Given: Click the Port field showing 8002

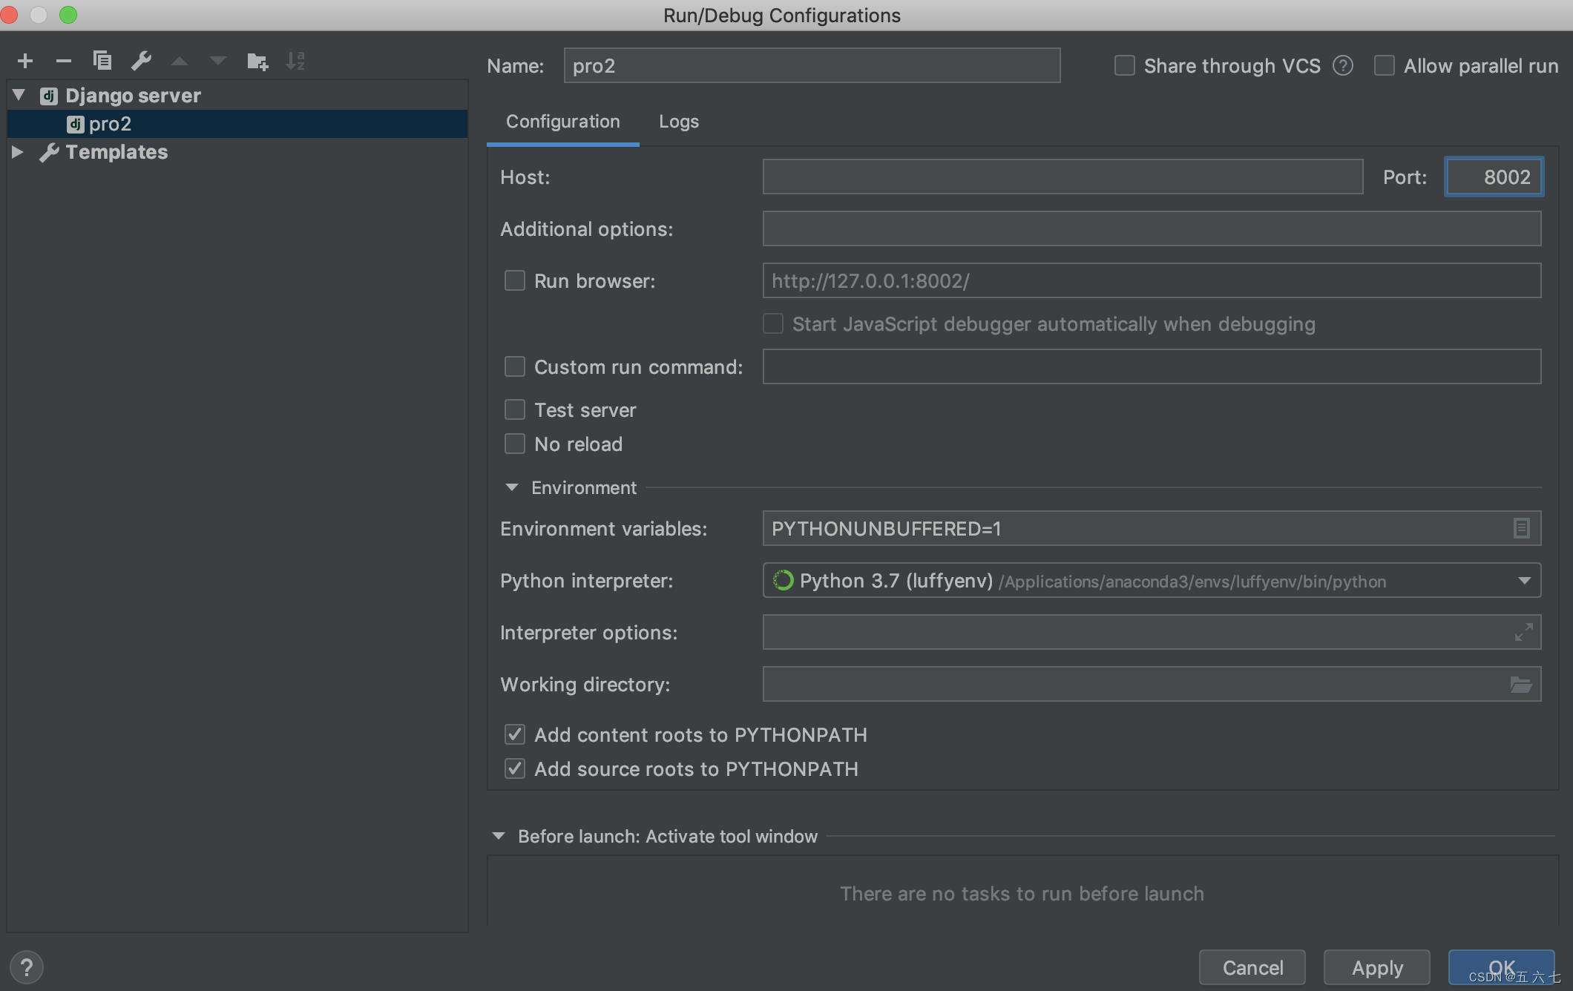Looking at the screenshot, I should click(1494, 177).
